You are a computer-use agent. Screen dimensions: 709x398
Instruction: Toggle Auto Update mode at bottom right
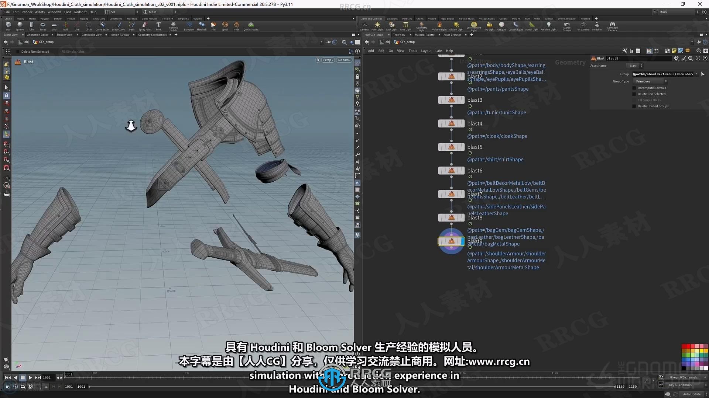pyautogui.click(x=692, y=394)
